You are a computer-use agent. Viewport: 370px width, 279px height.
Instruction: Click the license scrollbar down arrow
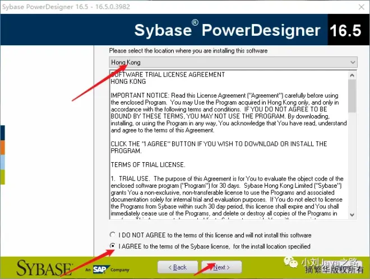tap(352, 215)
